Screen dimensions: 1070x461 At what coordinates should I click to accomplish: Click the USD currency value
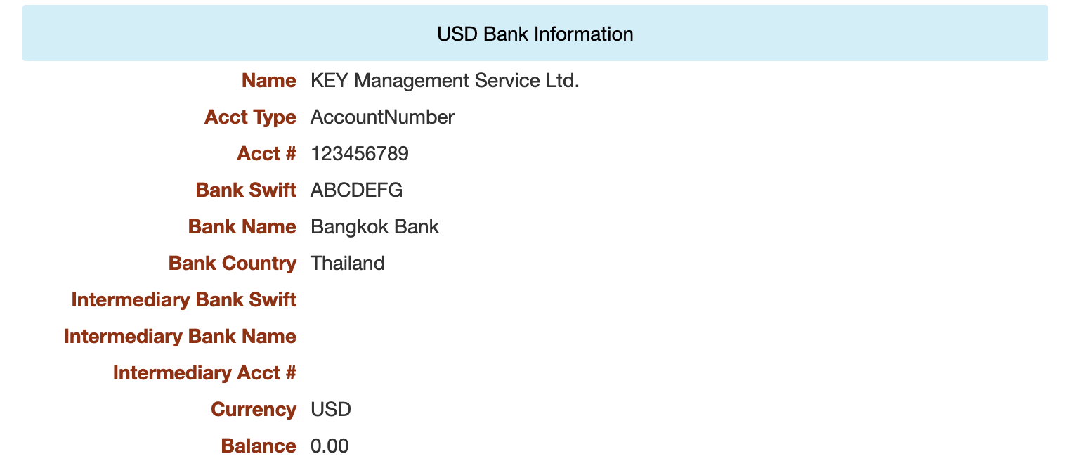coord(330,410)
